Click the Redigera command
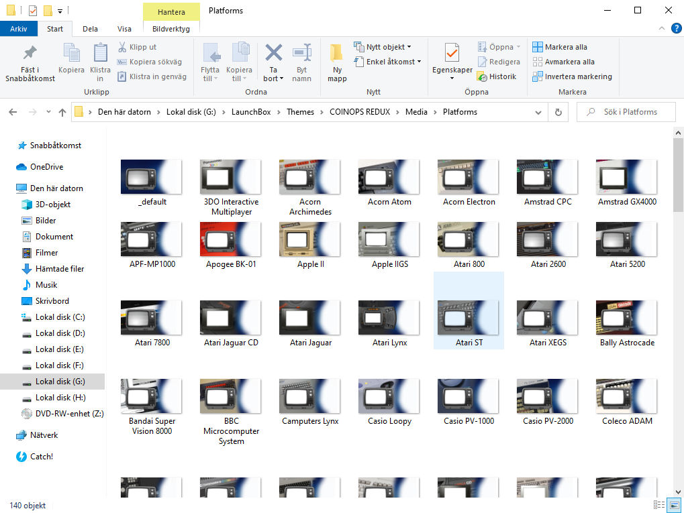The image size is (684, 513). [499, 62]
